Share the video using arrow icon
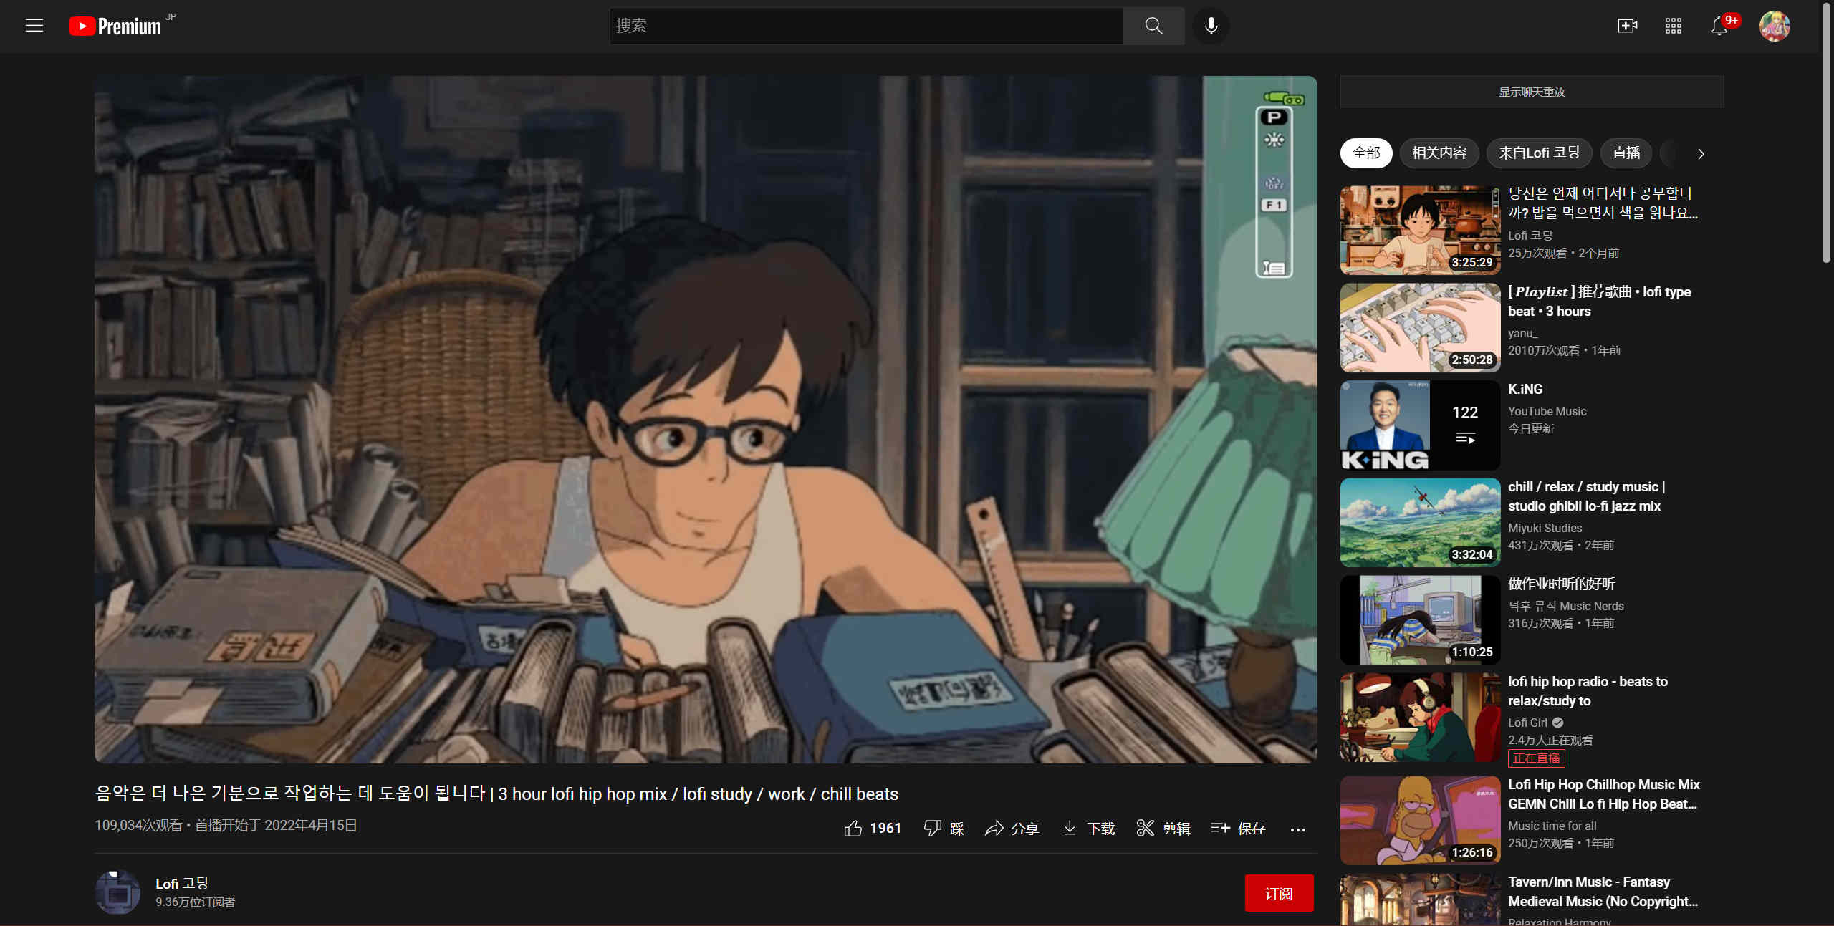This screenshot has width=1834, height=926. 1012,829
